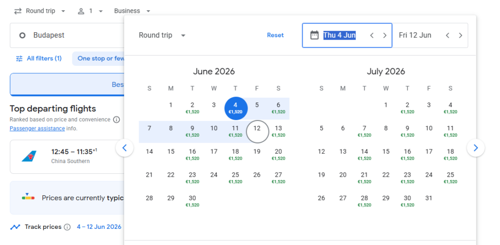
Task: Select June 30 in the calendar
Action: click(192, 201)
